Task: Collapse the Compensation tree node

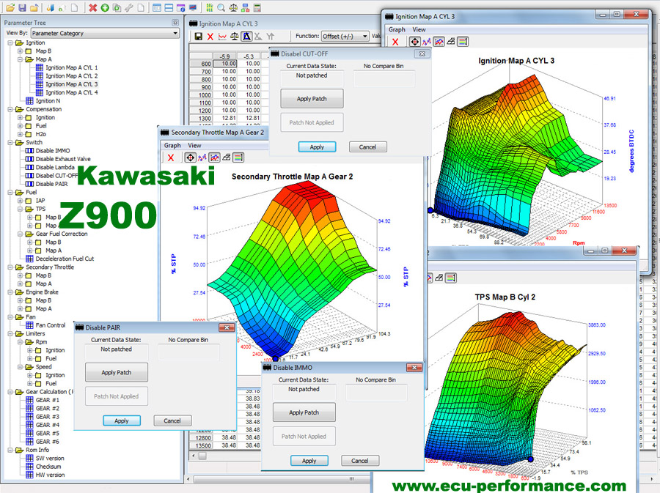Action: pos(10,109)
